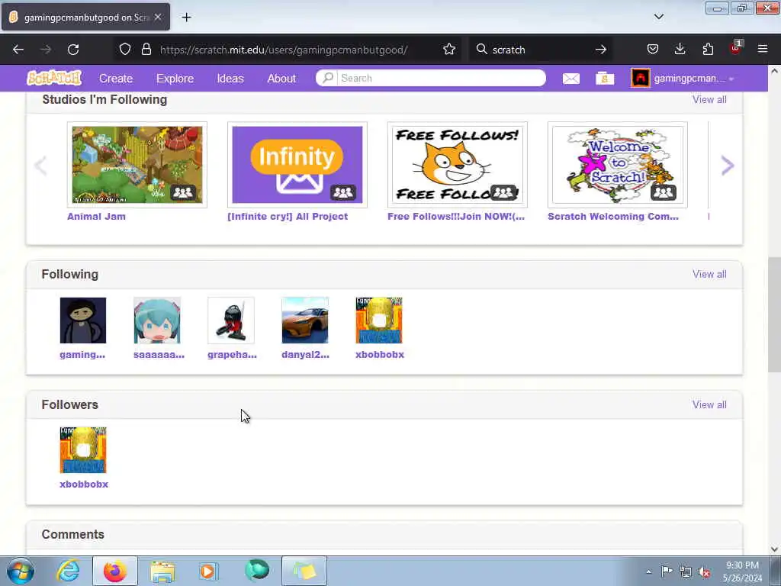The width and height of the screenshot is (781, 586).
Task: Click the scrollbar down arrow
Action: pyautogui.click(x=774, y=549)
